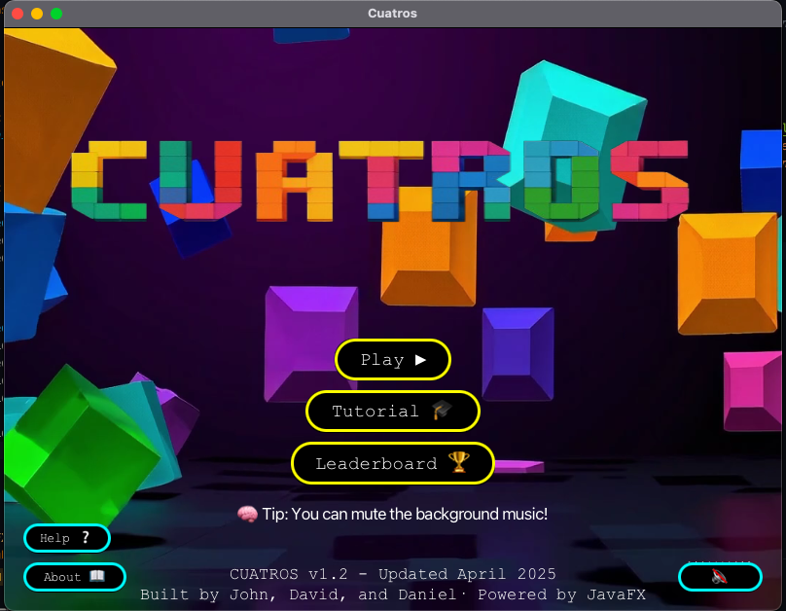The height and width of the screenshot is (611, 786).
Task: Click the brain emoji beside the tip
Action: [x=247, y=514]
